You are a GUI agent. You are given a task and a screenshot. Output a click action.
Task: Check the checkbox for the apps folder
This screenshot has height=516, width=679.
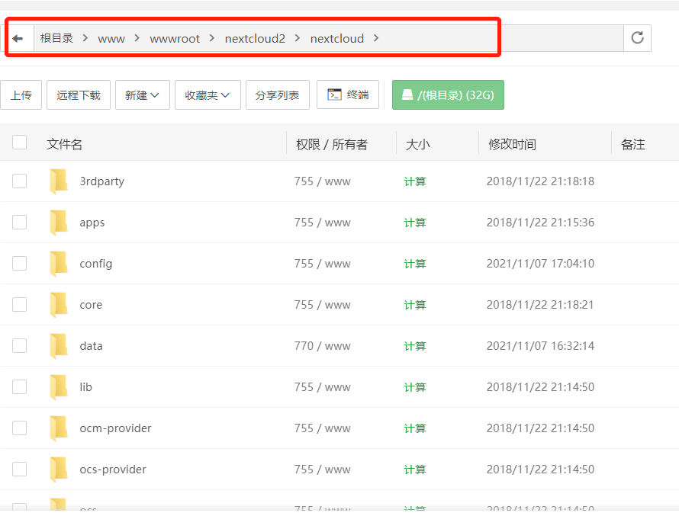19,222
